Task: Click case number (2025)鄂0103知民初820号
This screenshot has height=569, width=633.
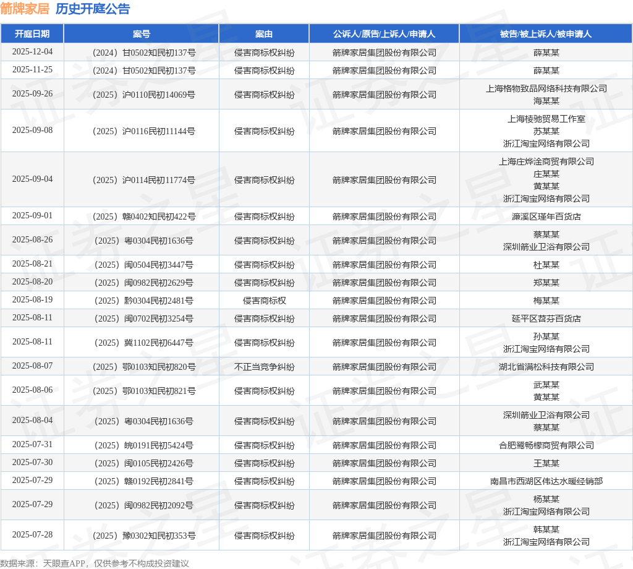Action: 144,367
